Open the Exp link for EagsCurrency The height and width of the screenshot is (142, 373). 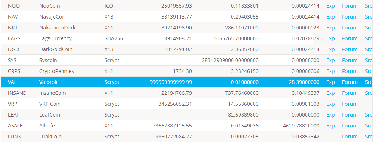click(x=330, y=38)
